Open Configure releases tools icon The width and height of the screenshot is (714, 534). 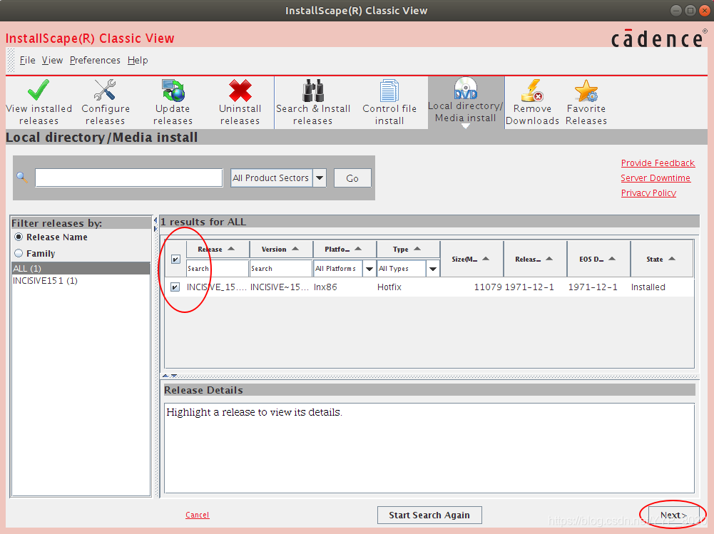(x=105, y=90)
